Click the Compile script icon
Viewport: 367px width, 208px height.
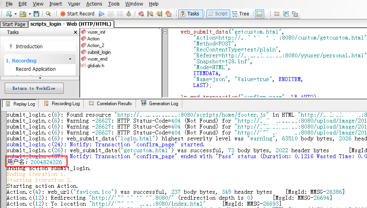pyautogui.click(x=129, y=13)
